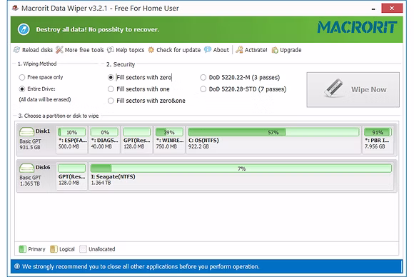Click the Logical legend yellow icon
The height and width of the screenshot is (277, 414).
(54, 249)
